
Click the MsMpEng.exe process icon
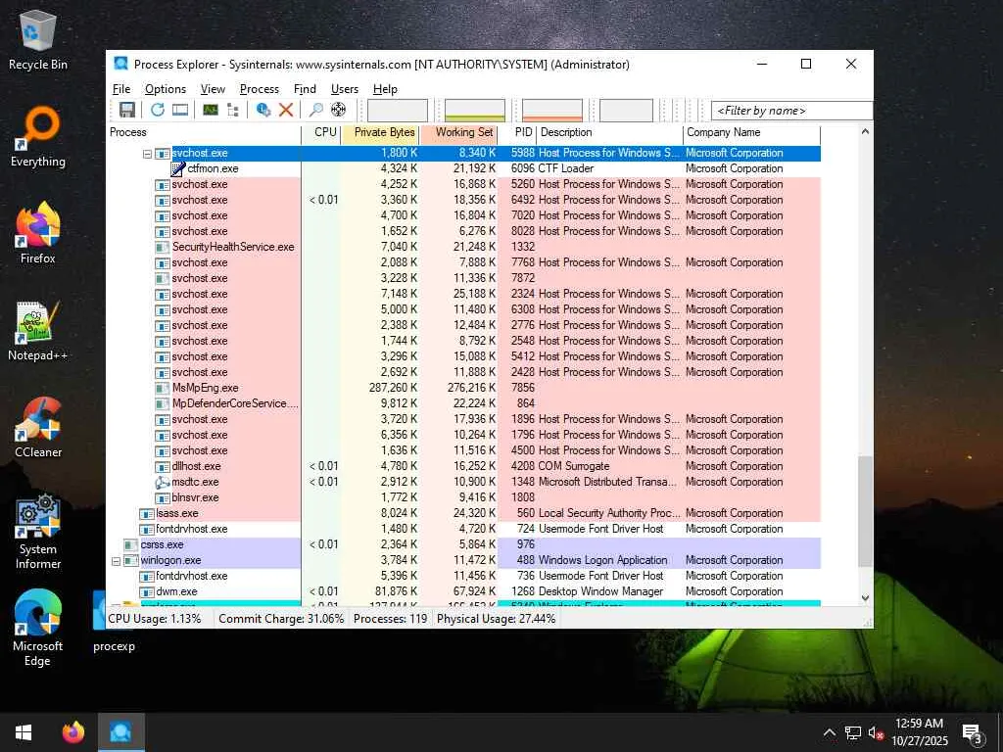pos(163,388)
